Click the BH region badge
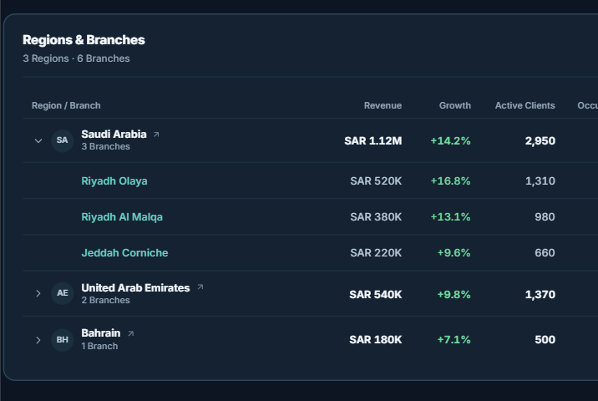Image resolution: width=598 pixels, height=401 pixels. (x=62, y=339)
